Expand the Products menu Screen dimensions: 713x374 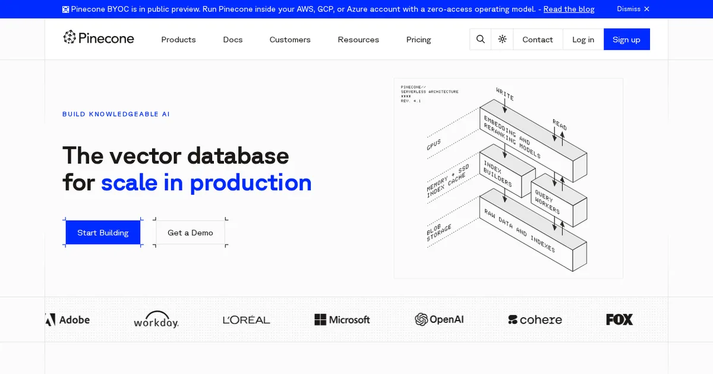pos(178,40)
